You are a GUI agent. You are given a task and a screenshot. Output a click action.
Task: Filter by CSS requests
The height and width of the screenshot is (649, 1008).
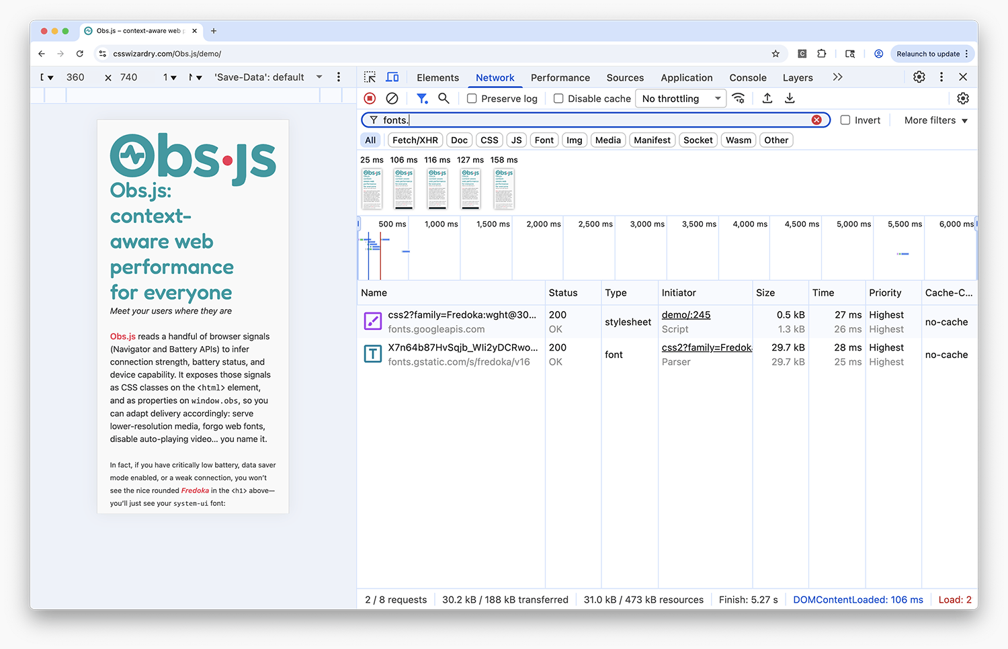(490, 140)
